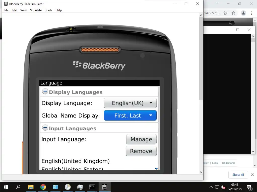Click the Language screen title bar

(x=99, y=83)
